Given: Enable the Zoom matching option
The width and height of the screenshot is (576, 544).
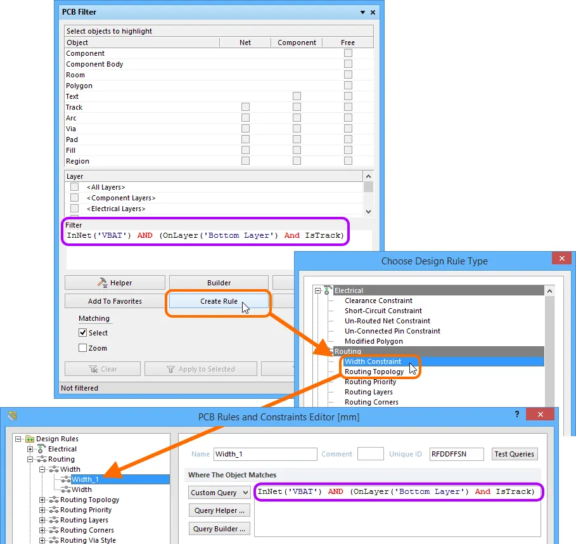Looking at the screenshot, I should (82, 347).
